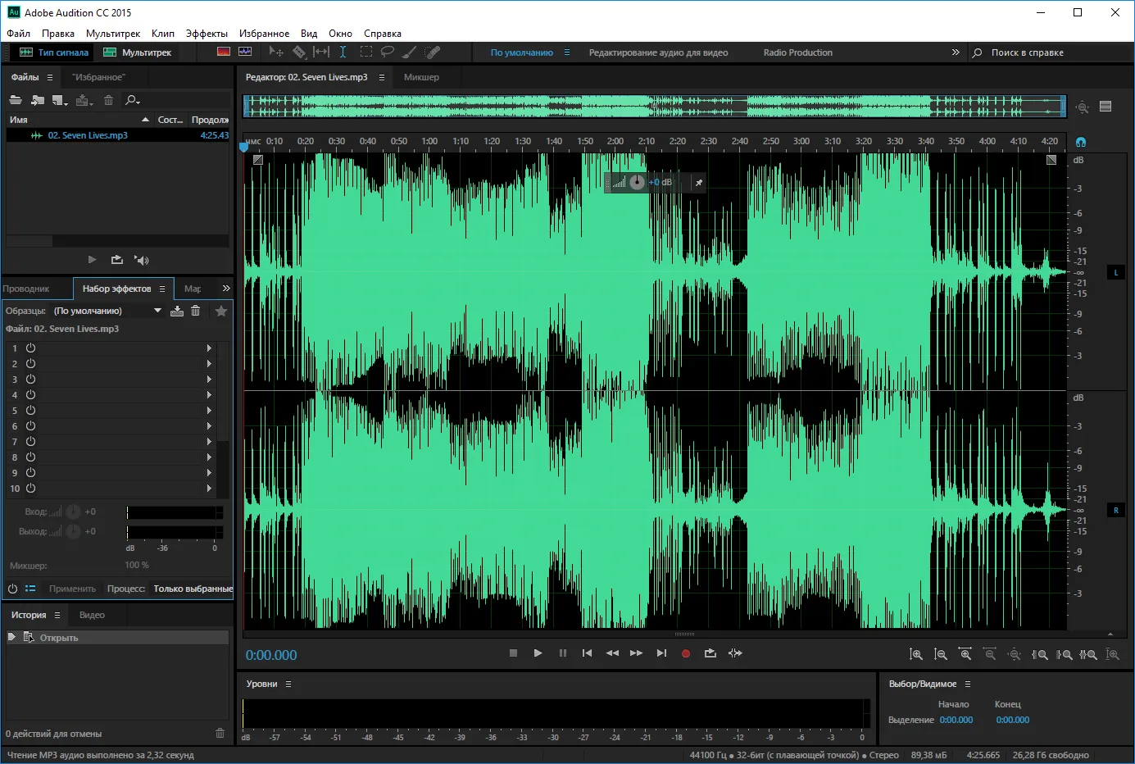Screen dimensions: 1135x764
Task: Switch to the Микшер tab
Action: click(421, 77)
